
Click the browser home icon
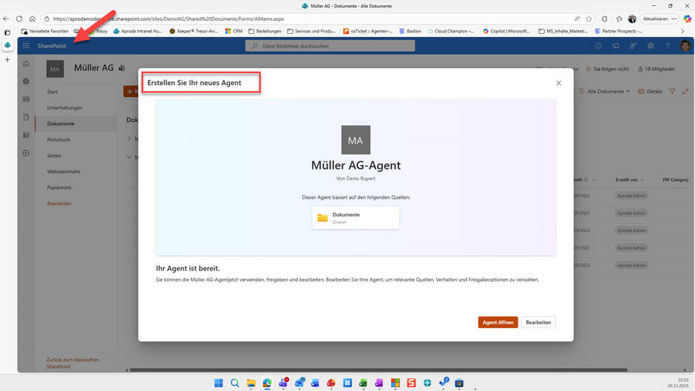(33, 18)
